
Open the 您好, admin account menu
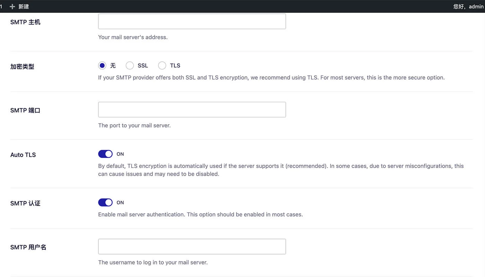pyautogui.click(x=468, y=7)
